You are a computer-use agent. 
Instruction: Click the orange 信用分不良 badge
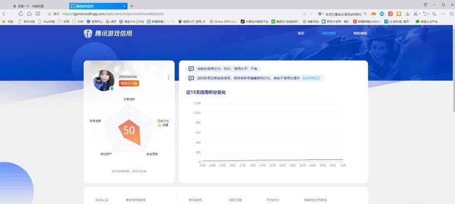pyautogui.click(x=129, y=84)
